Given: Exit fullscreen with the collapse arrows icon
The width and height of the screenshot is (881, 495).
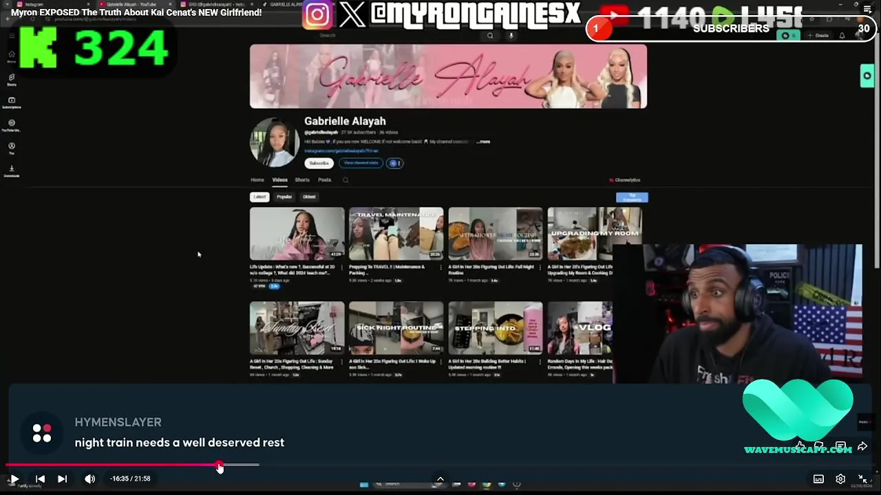Looking at the screenshot, I should [862, 478].
